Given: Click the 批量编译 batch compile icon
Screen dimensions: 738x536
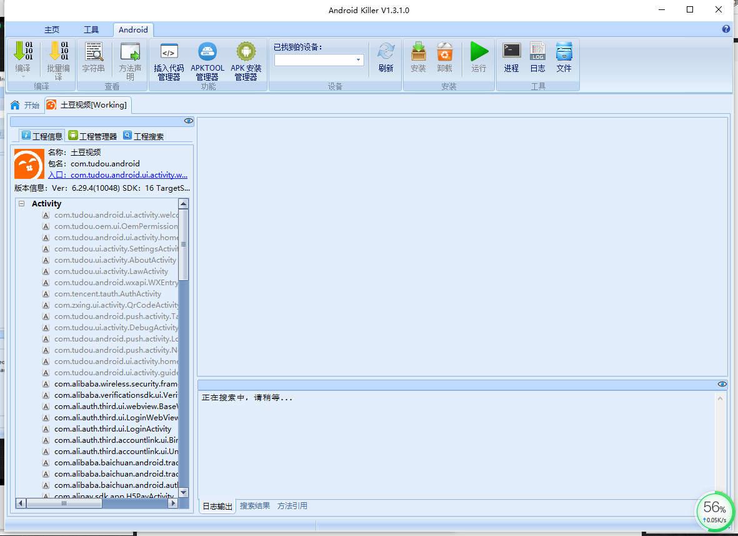Looking at the screenshot, I should click(58, 51).
